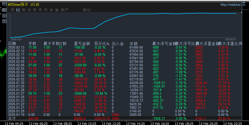
Task: Click the minimize panel icon above 移
Action: click(4, 4)
